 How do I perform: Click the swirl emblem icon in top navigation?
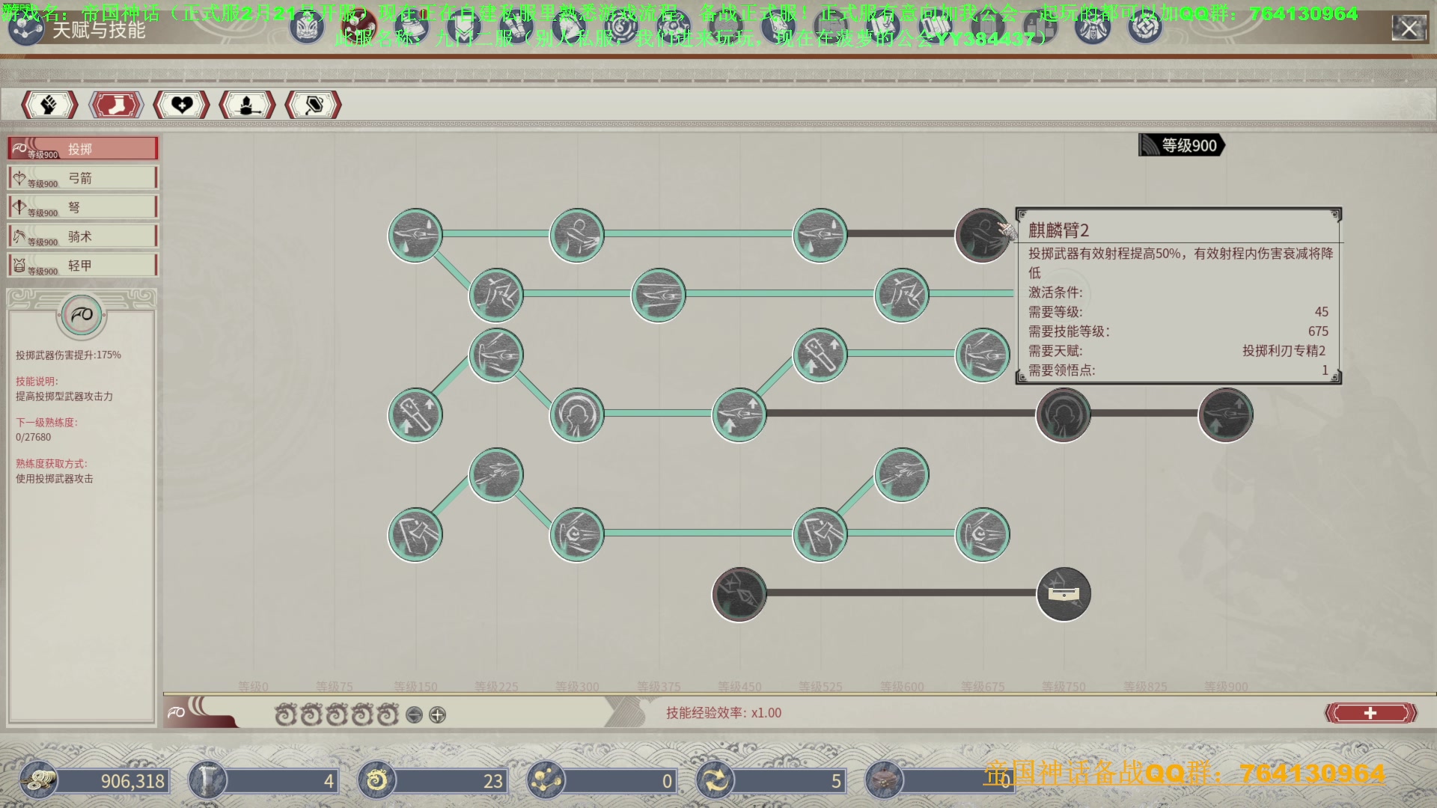tap(1145, 28)
